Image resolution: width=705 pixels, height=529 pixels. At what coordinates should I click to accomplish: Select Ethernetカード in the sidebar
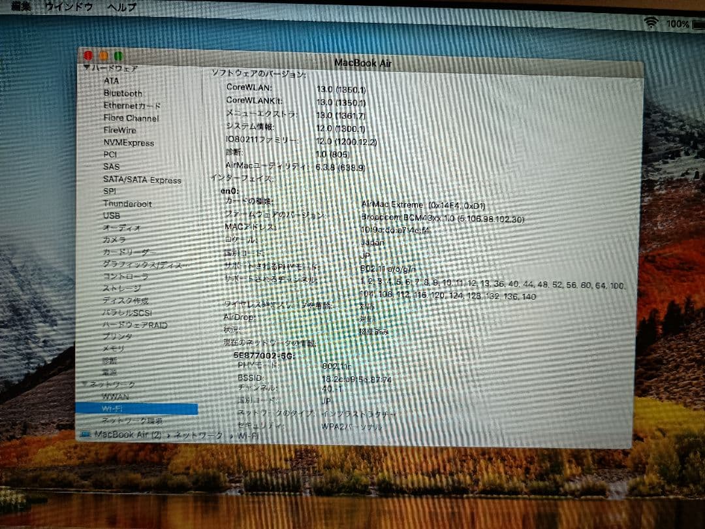(132, 106)
